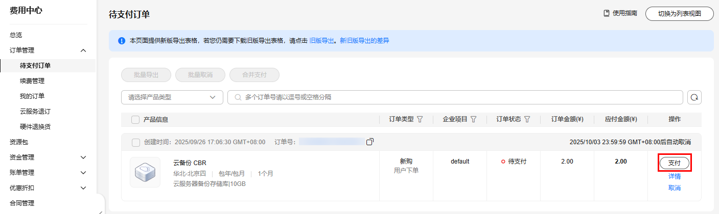The image size is (719, 214).
Task: Click the 订单类型 filter funnel icon
Action: click(x=420, y=119)
